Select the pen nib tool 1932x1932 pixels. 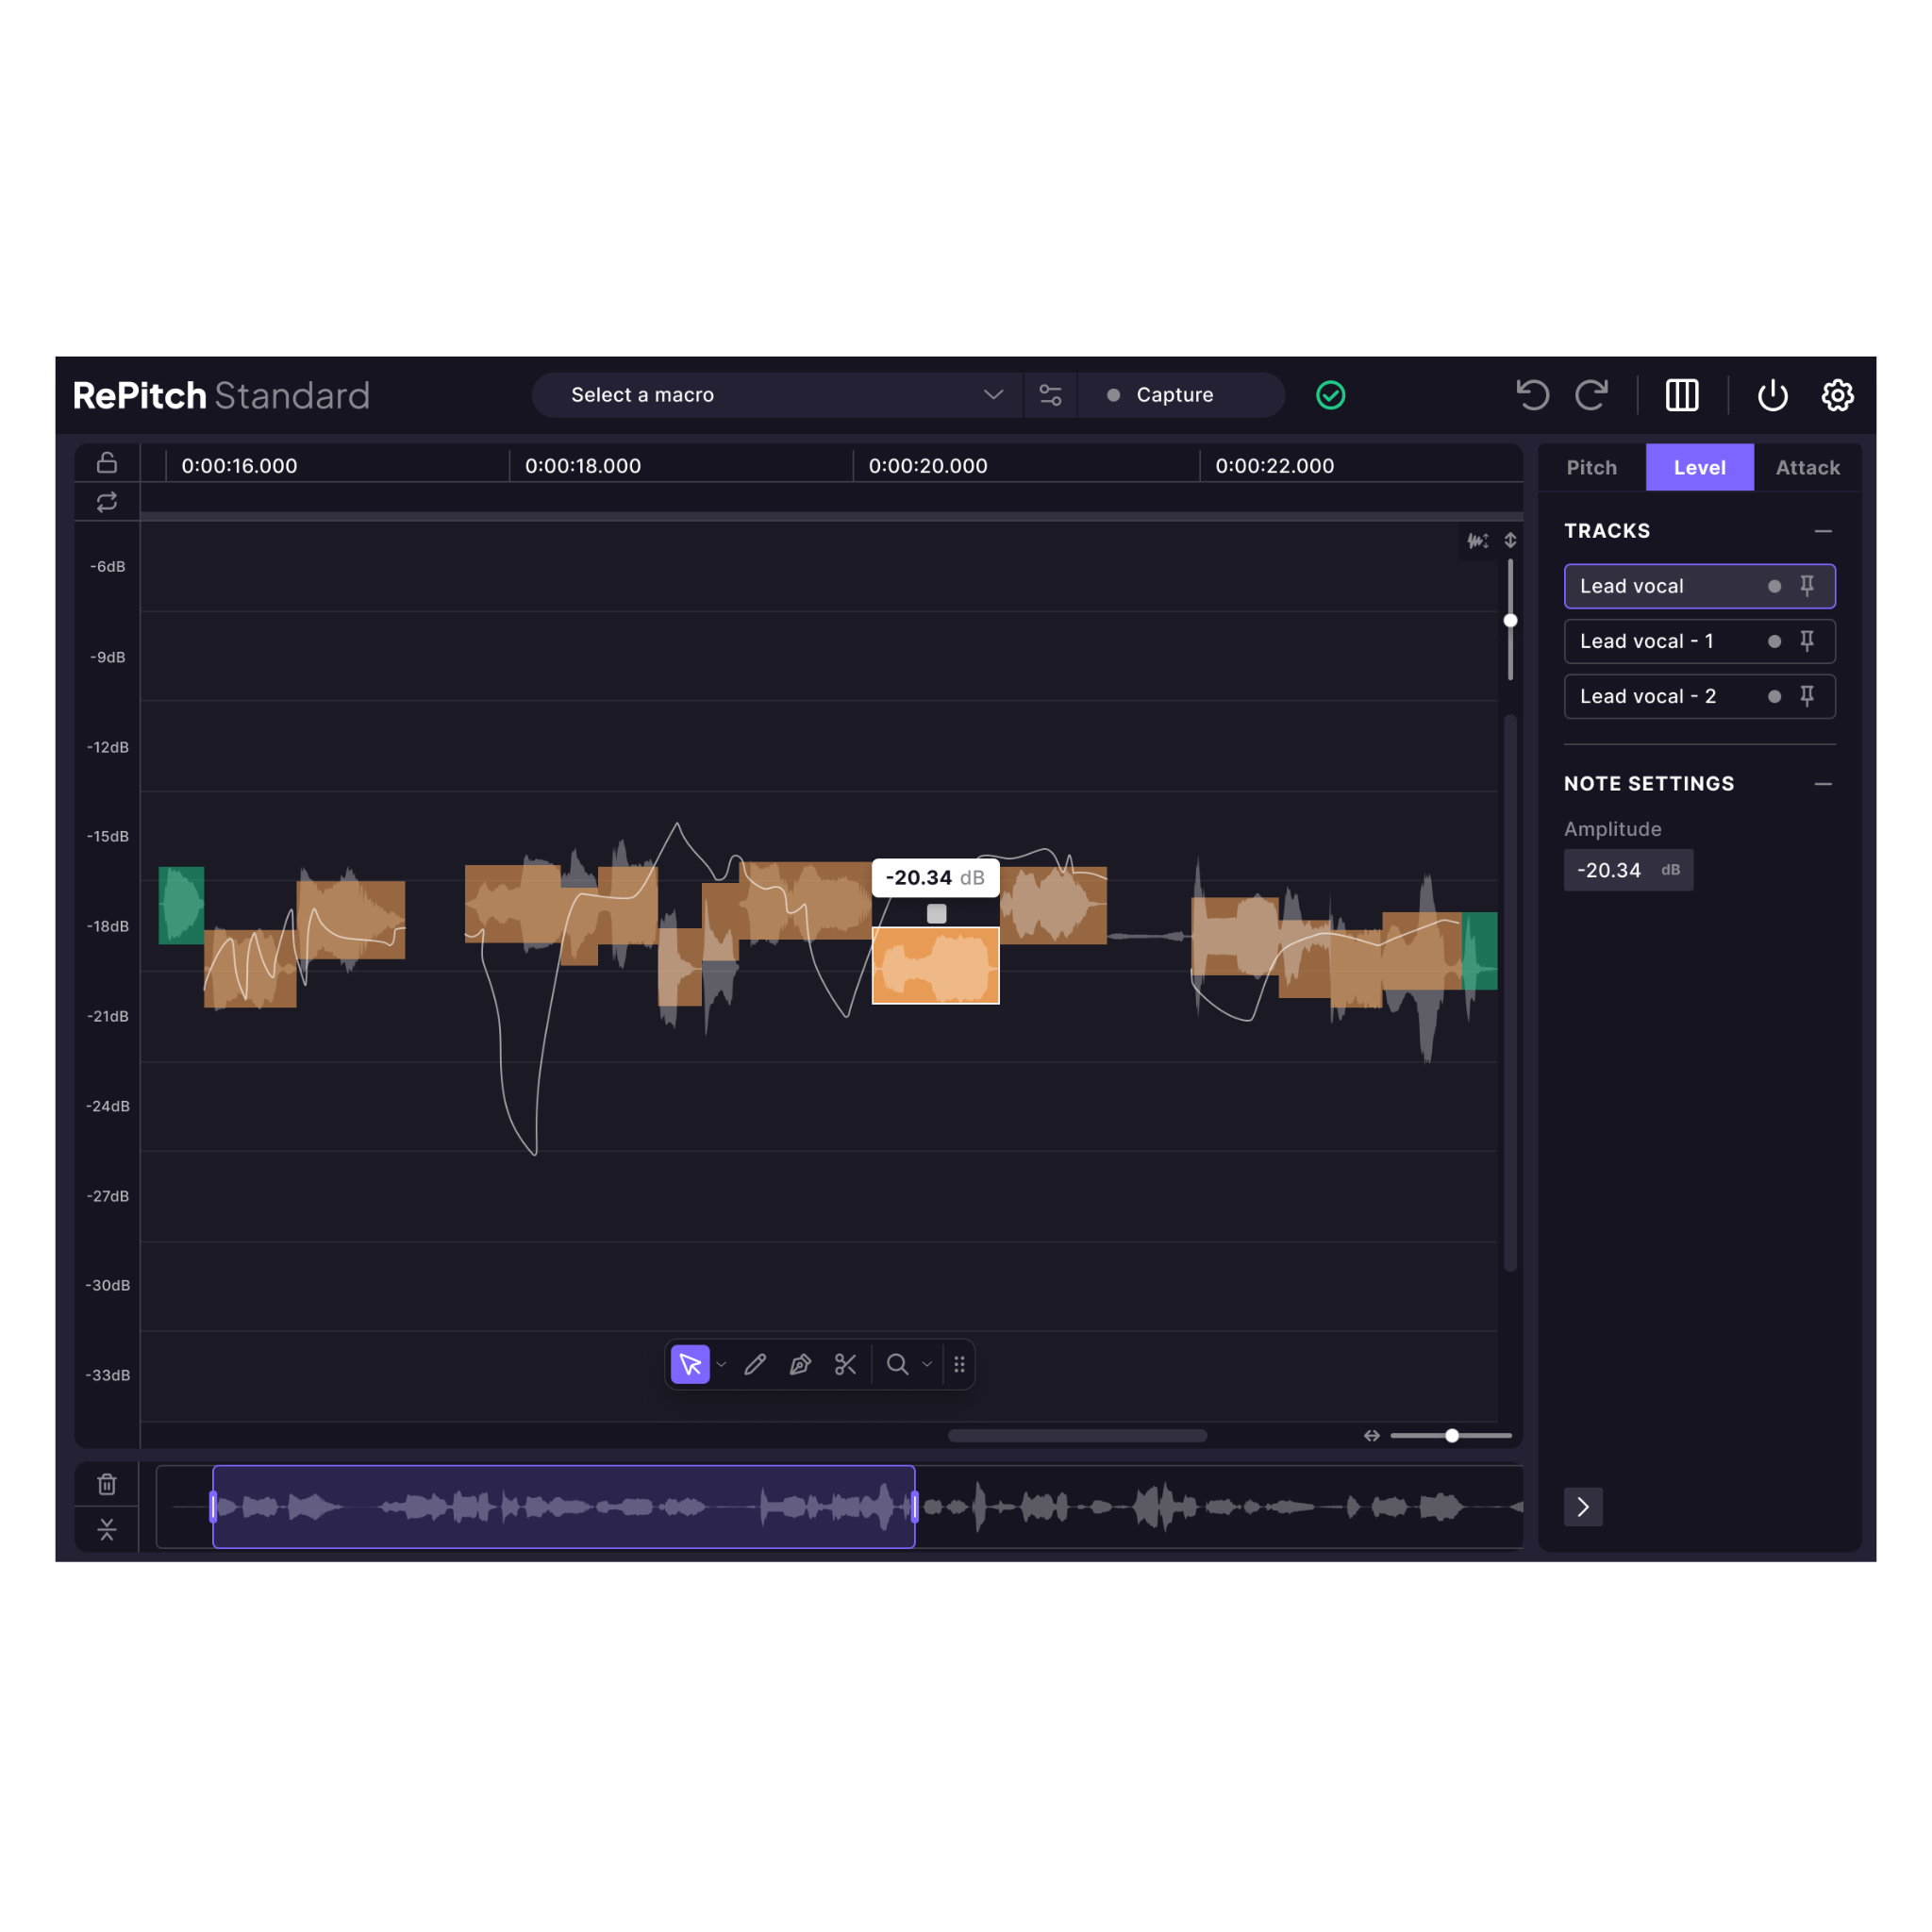click(x=800, y=1364)
